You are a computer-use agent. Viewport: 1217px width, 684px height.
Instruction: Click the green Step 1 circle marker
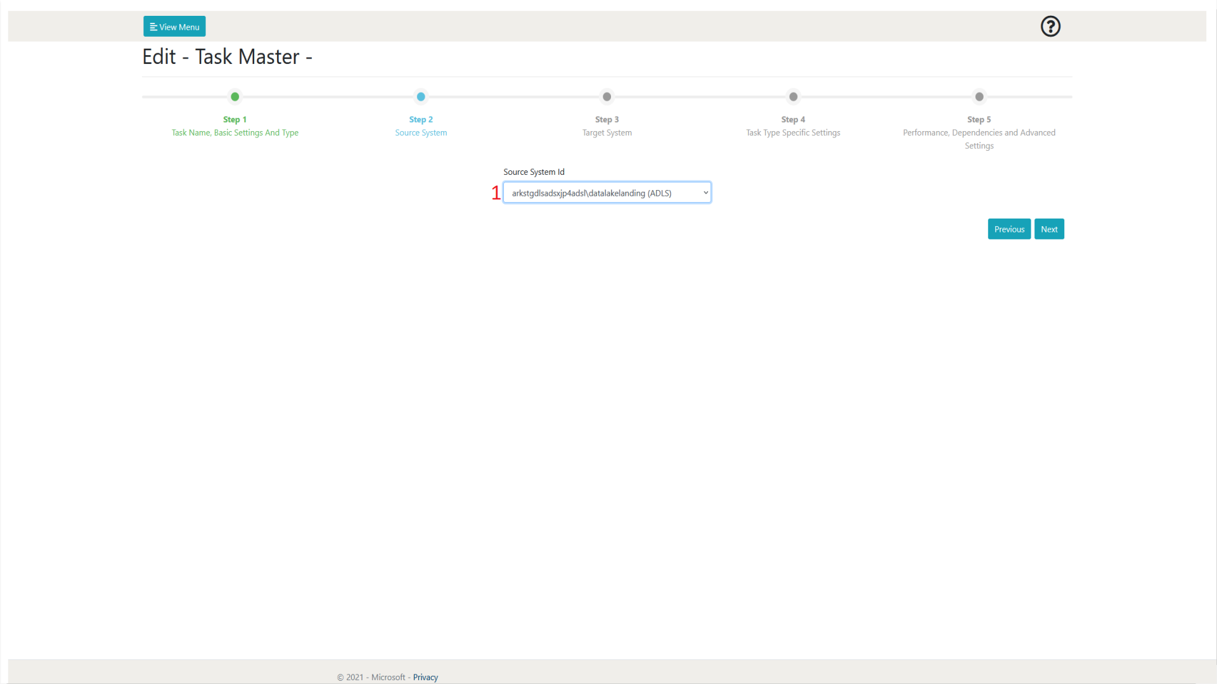pyautogui.click(x=235, y=97)
